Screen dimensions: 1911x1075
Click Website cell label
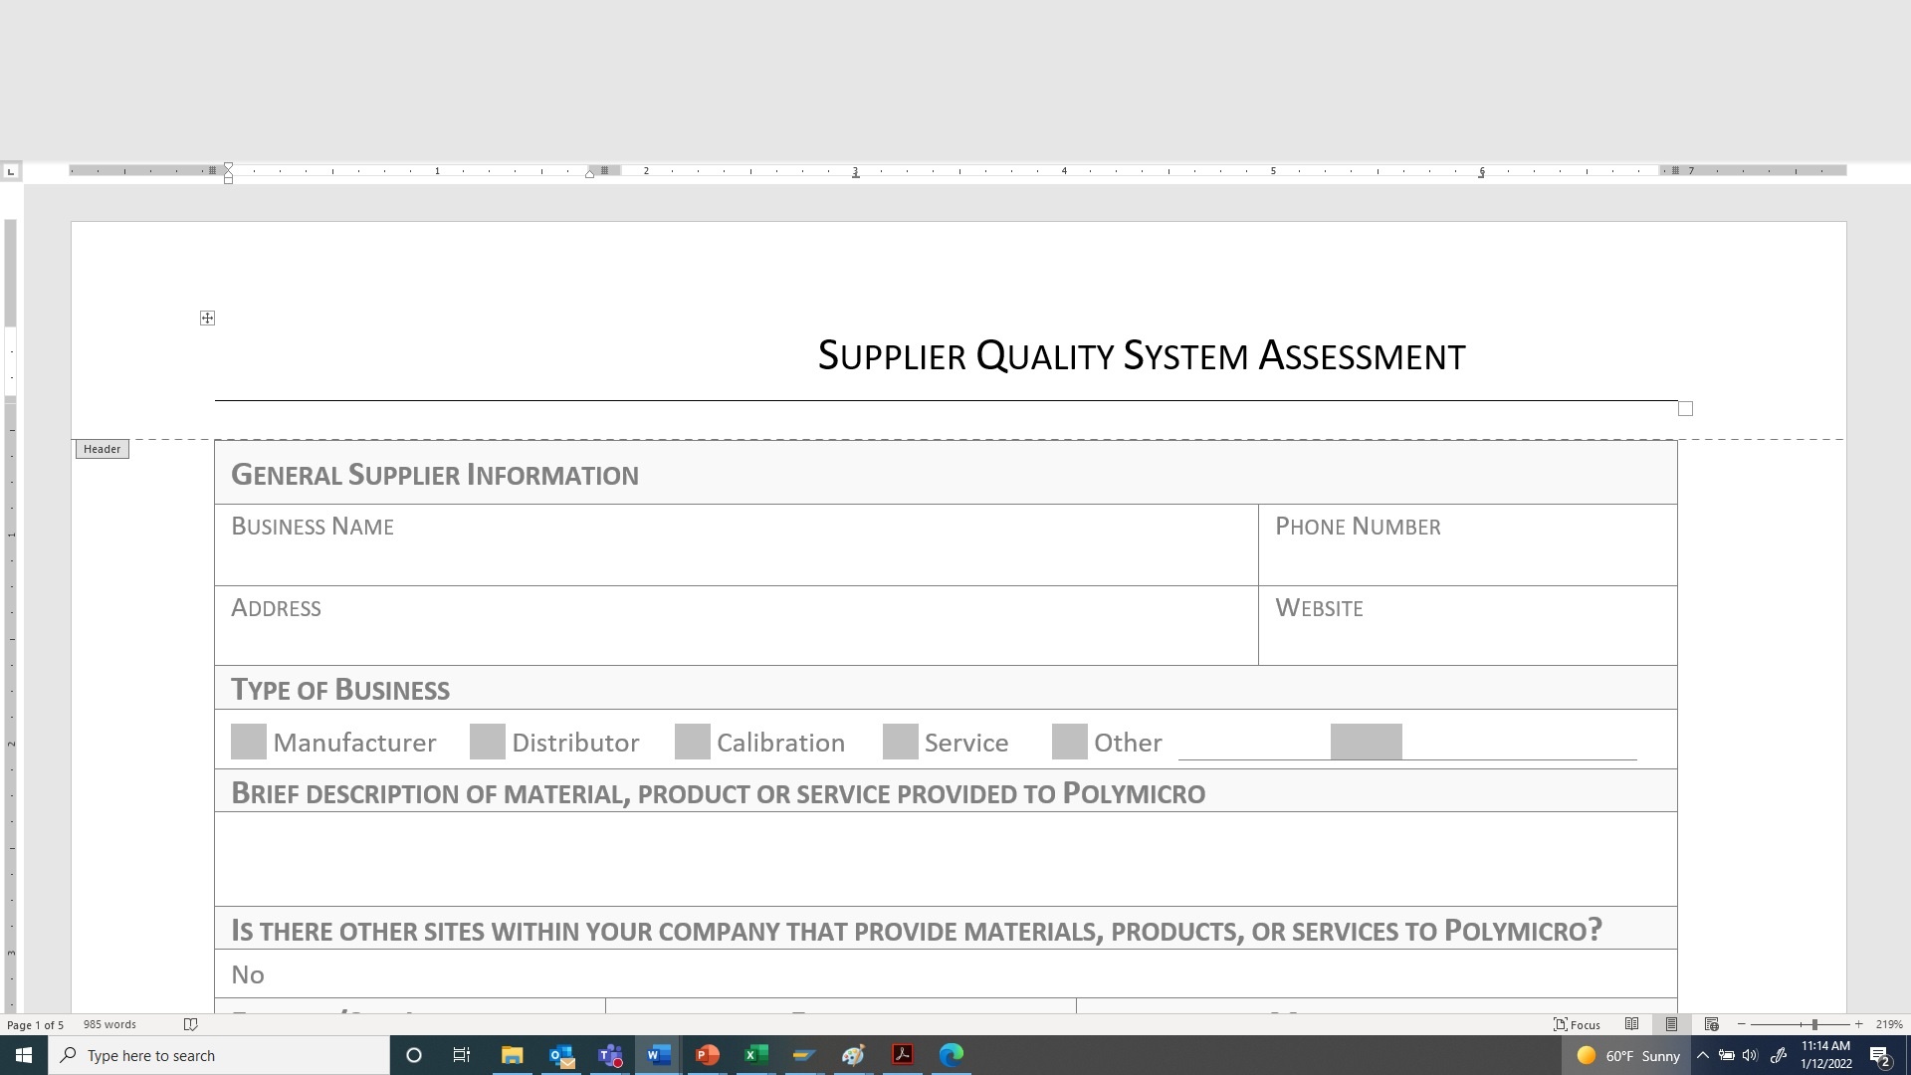pyautogui.click(x=1319, y=607)
